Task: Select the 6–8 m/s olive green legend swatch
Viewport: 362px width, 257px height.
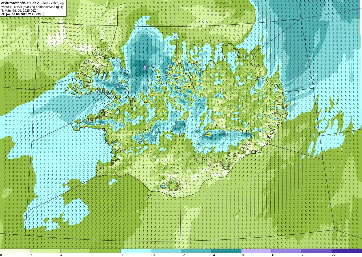Action: (105, 251)
